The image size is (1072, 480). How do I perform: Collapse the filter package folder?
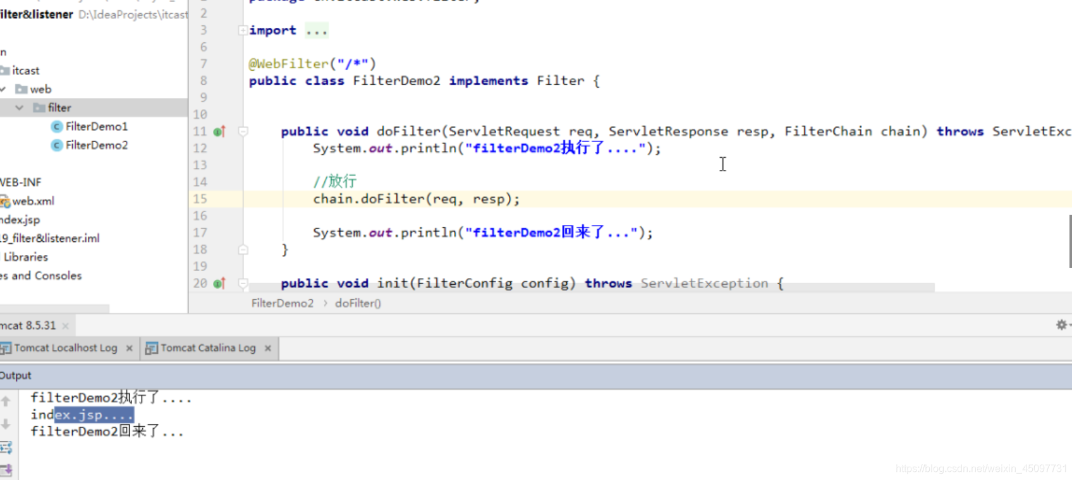click(x=20, y=107)
